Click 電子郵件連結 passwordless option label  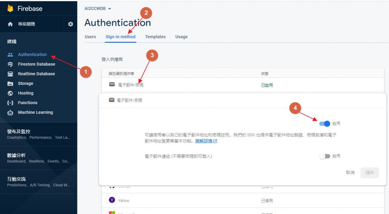(x=178, y=156)
